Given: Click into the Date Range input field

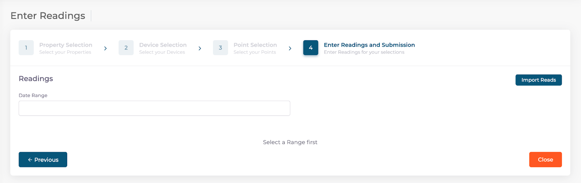Looking at the screenshot, I should tap(154, 108).
